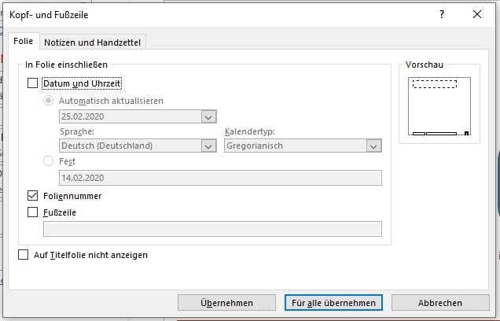Viewport: 500px width, 321px height.
Task: Expand the 25.02.2020 date format dropdown
Action: click(x=208, y=116)
